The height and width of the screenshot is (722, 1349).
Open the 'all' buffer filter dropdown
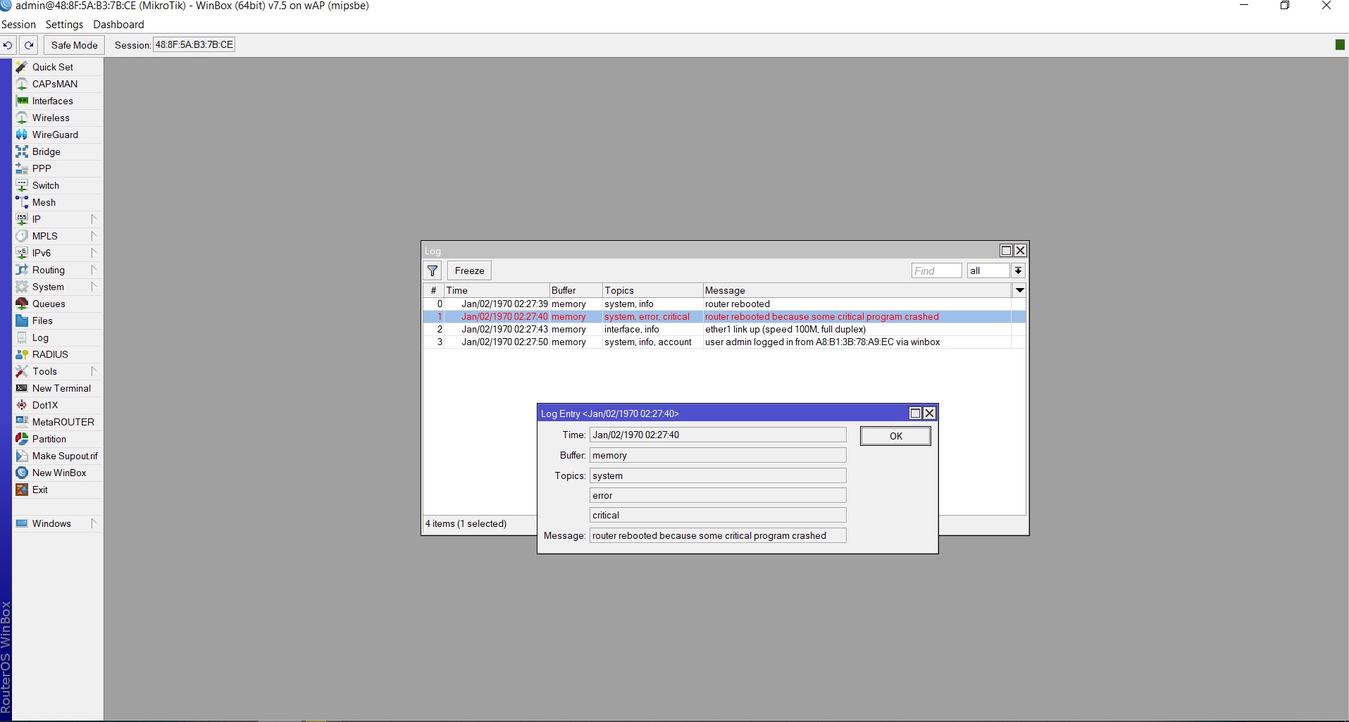point(1018,270)
